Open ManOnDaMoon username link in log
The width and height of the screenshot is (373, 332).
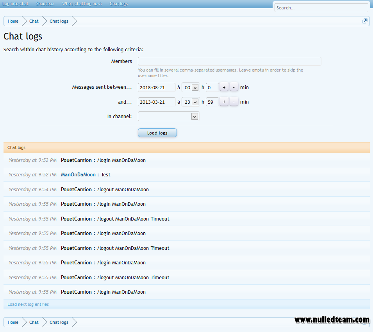coord(78,174)
